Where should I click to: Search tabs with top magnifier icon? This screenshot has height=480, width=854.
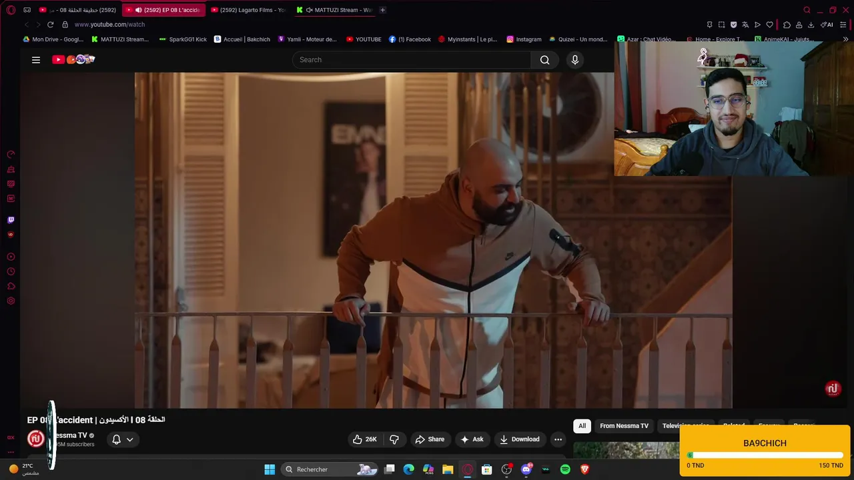pos(807,10)
